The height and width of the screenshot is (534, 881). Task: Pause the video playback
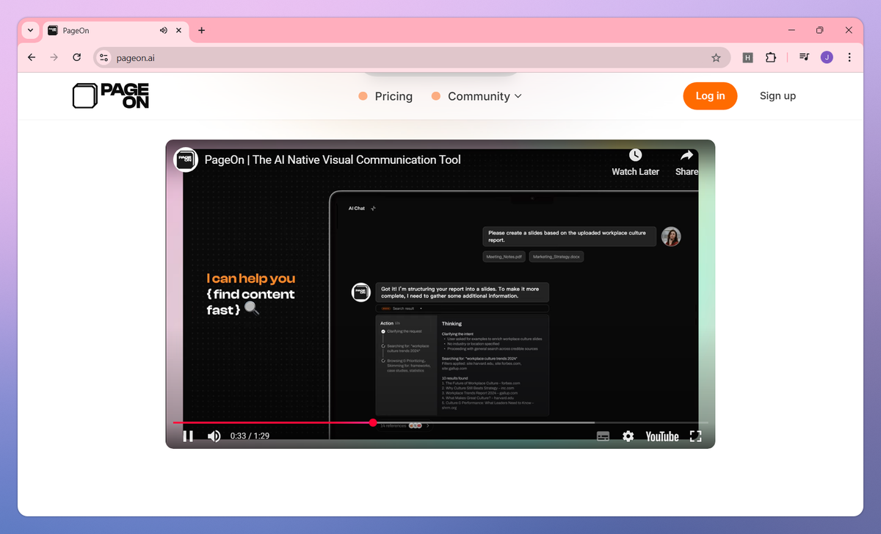coord(188,436)
